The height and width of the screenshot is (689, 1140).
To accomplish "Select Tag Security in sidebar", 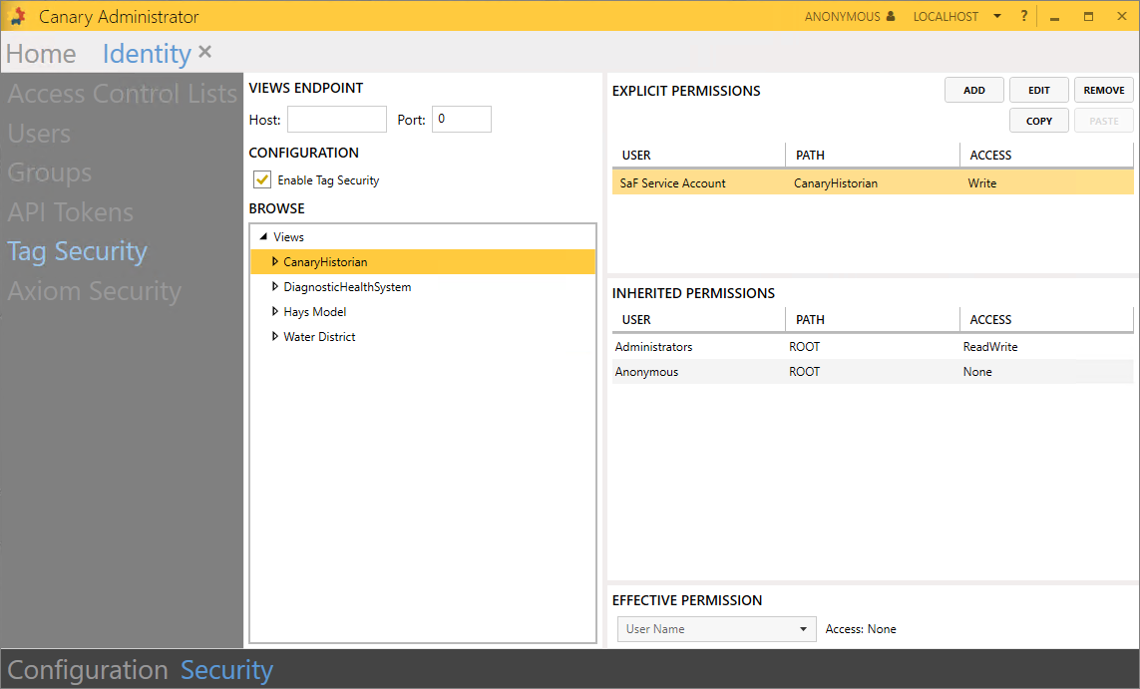I will pos(77,251).
